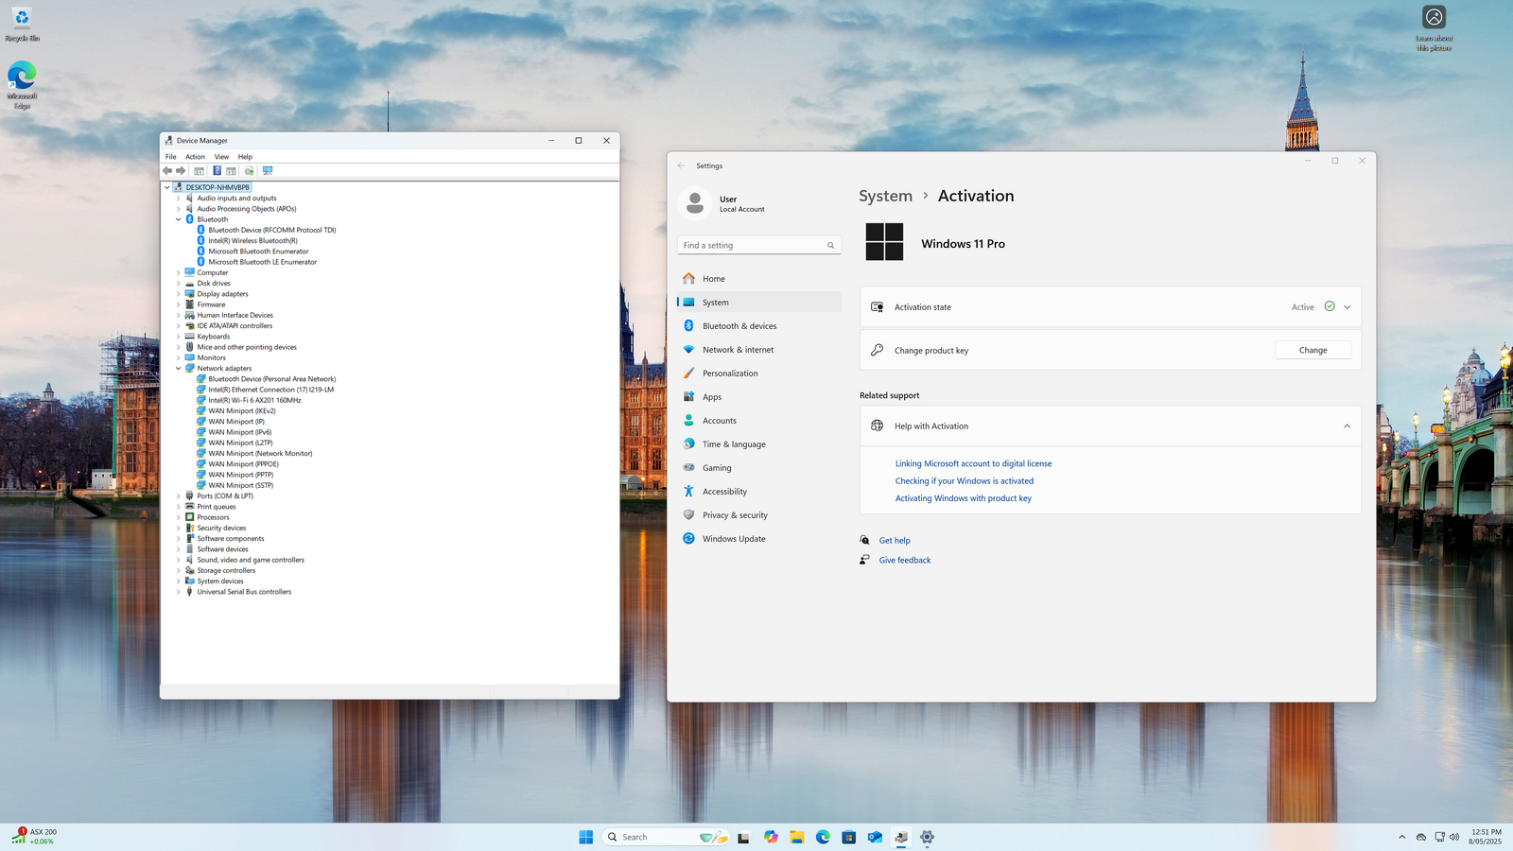Click the volume icon in system tray
1513x851 pixels.
click(1454, 837)
